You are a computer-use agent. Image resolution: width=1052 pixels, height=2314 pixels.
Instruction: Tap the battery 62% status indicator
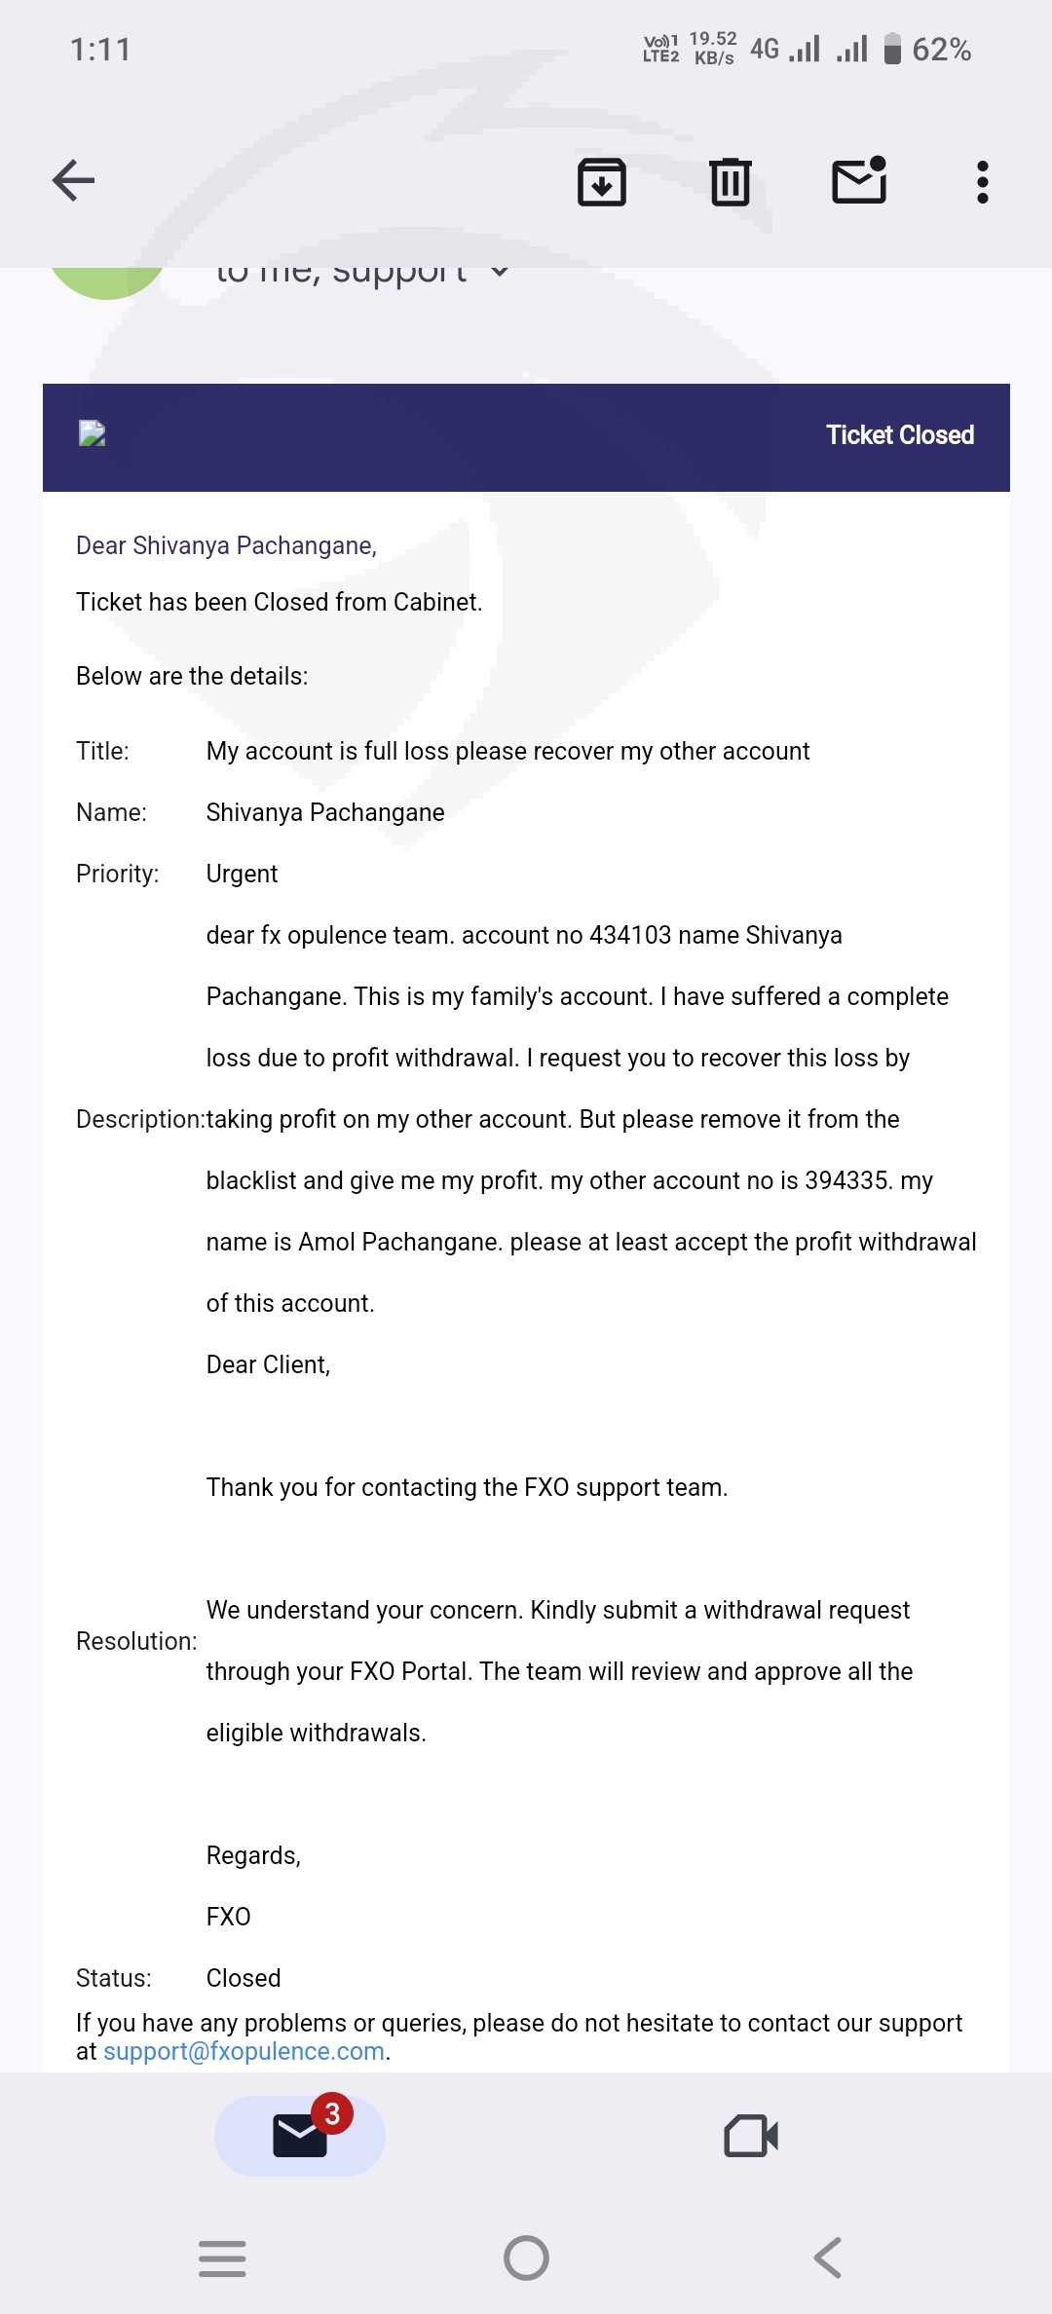(927, 49)
